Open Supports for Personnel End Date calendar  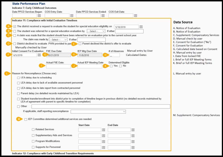(x=133, y=147)
